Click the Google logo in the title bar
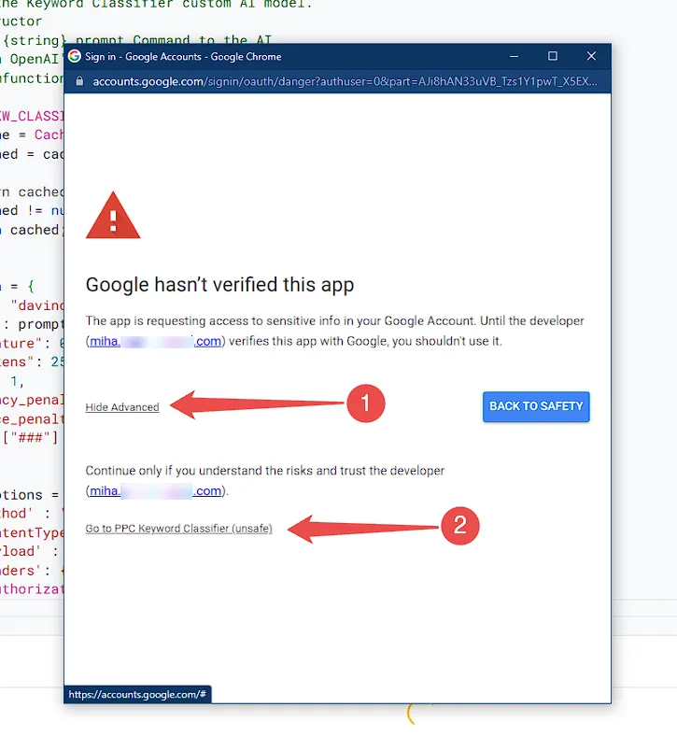The height and width of the screenshot is (750, 677). (x=75, y=56)
